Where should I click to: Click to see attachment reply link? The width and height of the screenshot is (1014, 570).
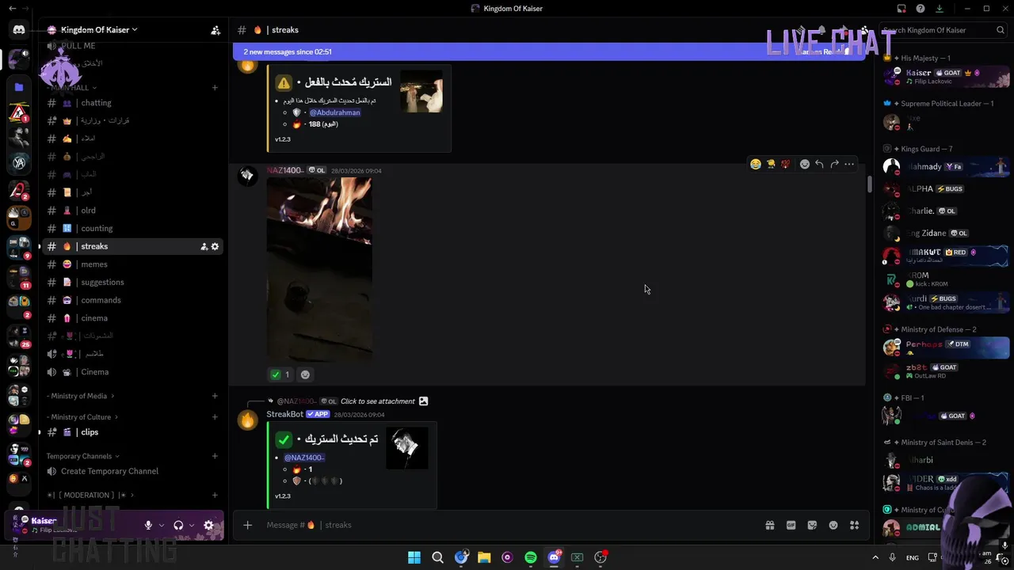[378, 401]
